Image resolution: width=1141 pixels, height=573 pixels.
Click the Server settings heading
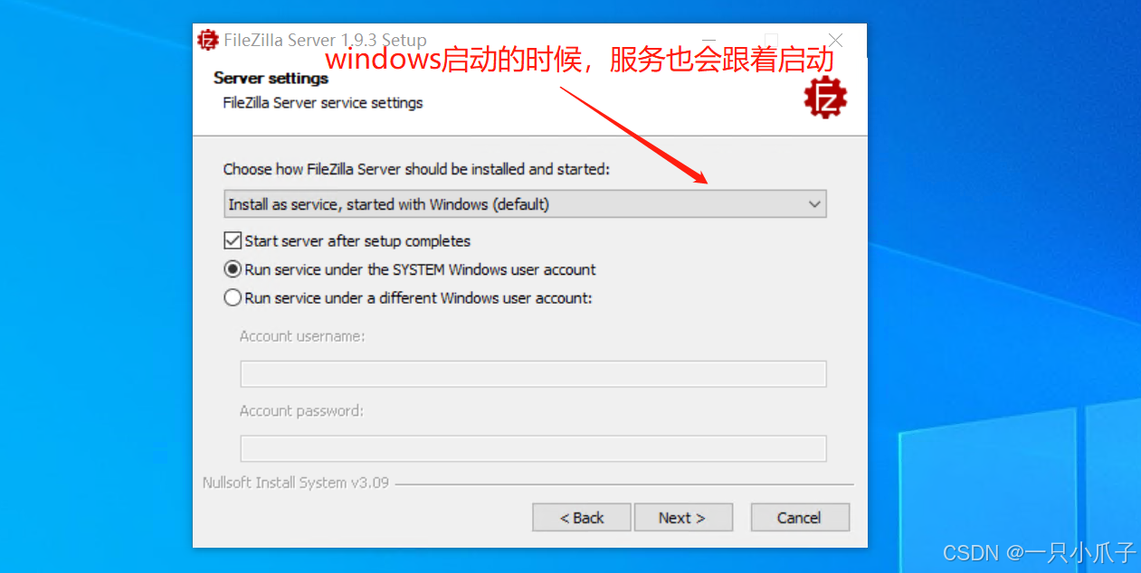point(271,78)
